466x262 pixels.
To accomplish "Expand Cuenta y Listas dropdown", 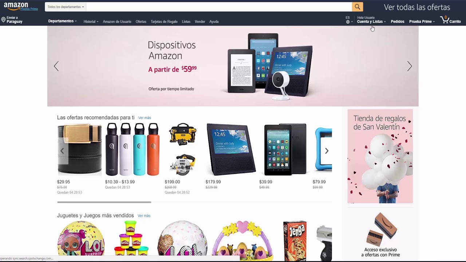I will 371,21.
